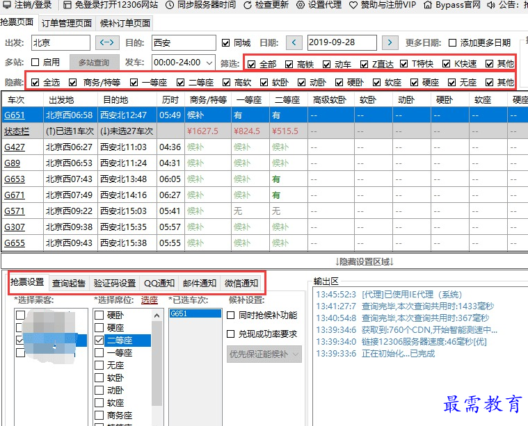Viewport: 528px width, 426px height.
Task: Click train number G571 link
Action: [x=15, y=211]
